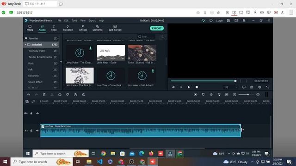Viewport: 296px width, 166px height.
Task: Open the Split Screen tab
Action: tap(115, 28)
